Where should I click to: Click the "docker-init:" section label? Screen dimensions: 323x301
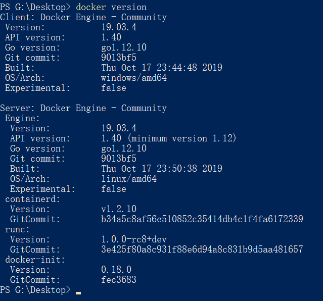[35, 260]
